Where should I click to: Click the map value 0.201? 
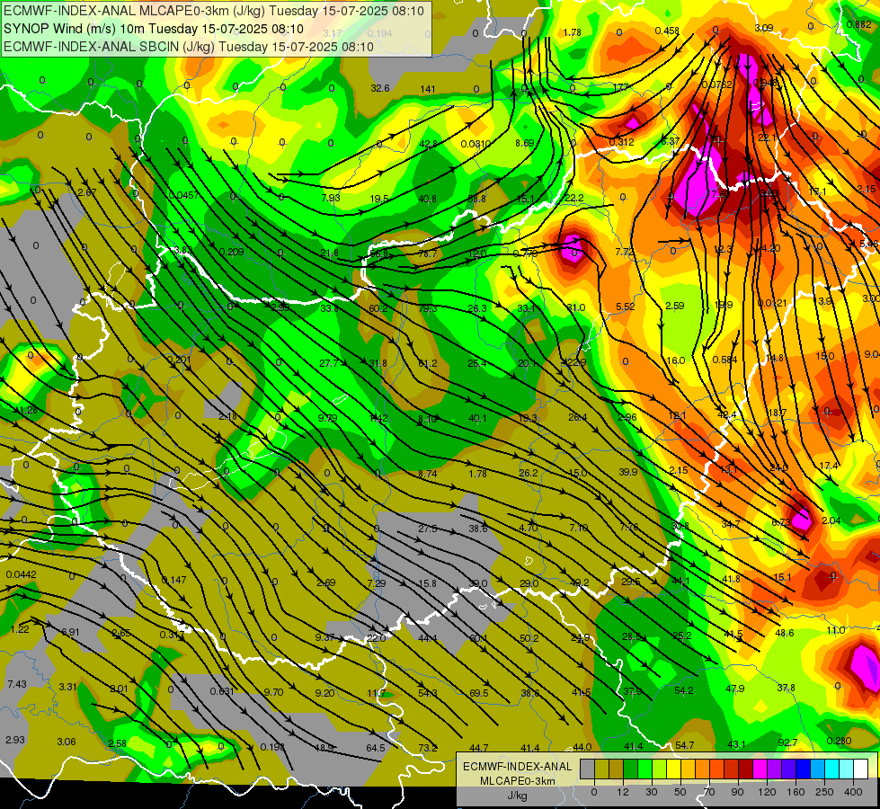179,360
